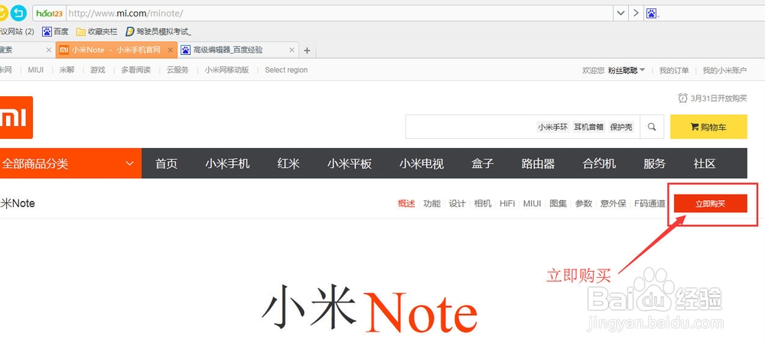765x349 pixels.
Task: Click the address bar URL field
Action: [x=339, y=13]
